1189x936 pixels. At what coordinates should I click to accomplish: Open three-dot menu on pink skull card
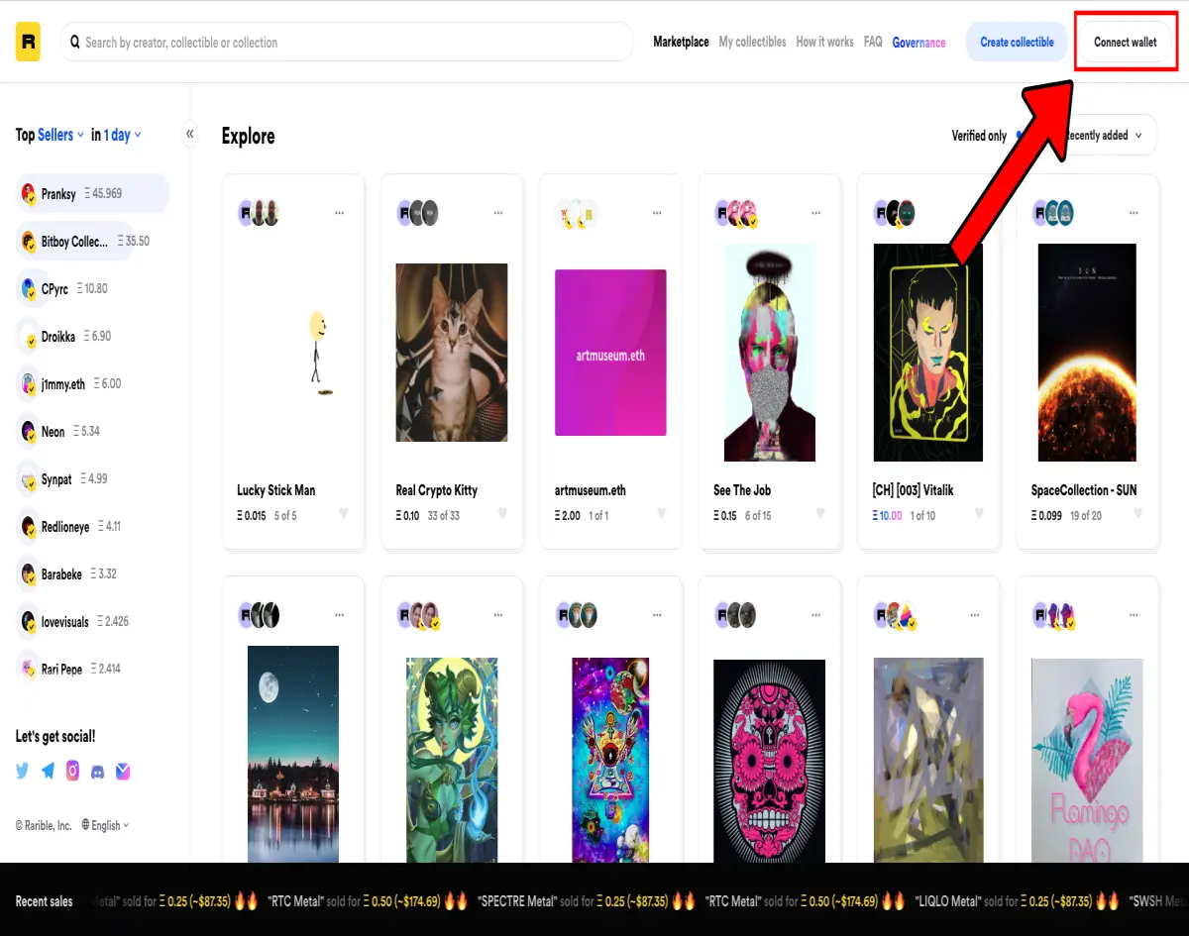815,615
